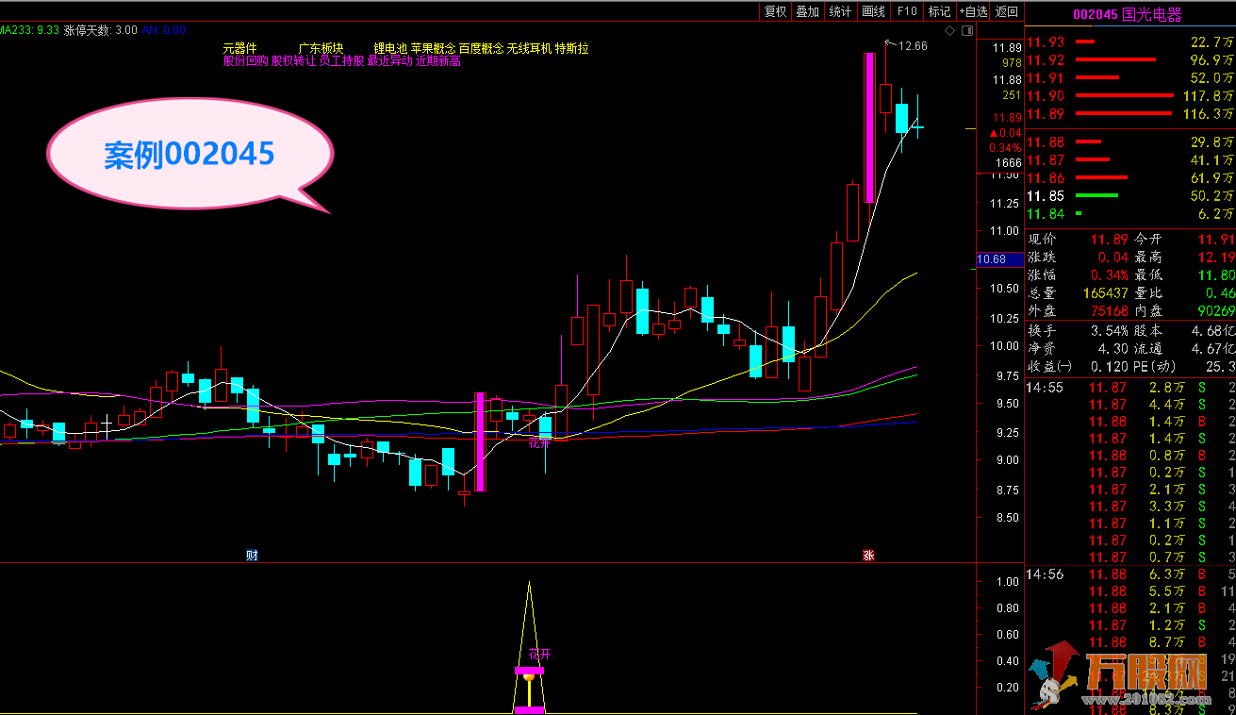Open the 苹果概念 concept tag
Viewport: 1236px width, 715px height.
(433, 48)
